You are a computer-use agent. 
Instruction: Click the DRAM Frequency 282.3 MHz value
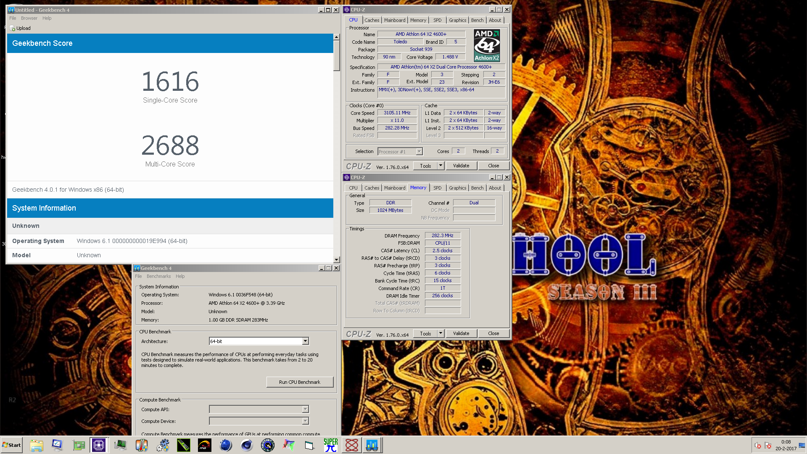[x=443, y=236]
